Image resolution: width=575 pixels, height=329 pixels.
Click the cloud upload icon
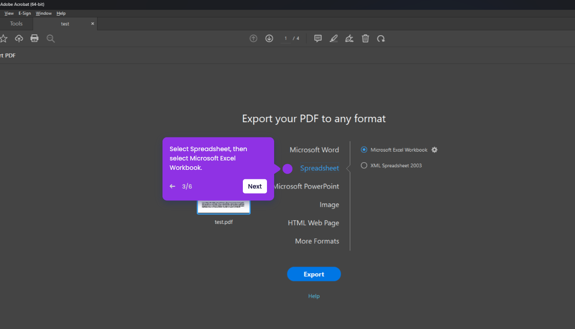(x=19, y=38)
